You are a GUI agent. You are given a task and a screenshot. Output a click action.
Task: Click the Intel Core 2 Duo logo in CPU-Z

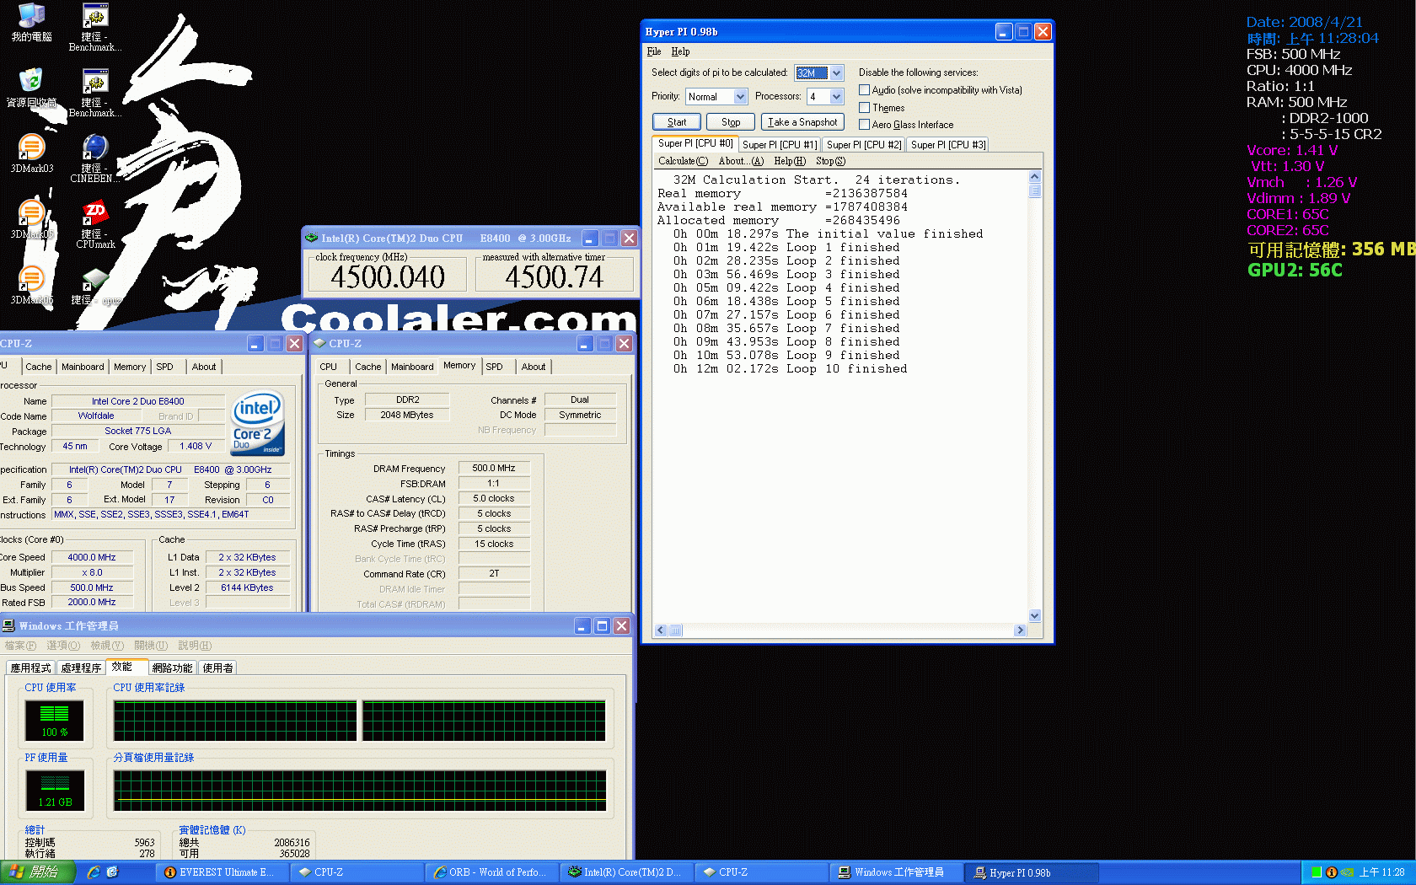pos(258,423)
